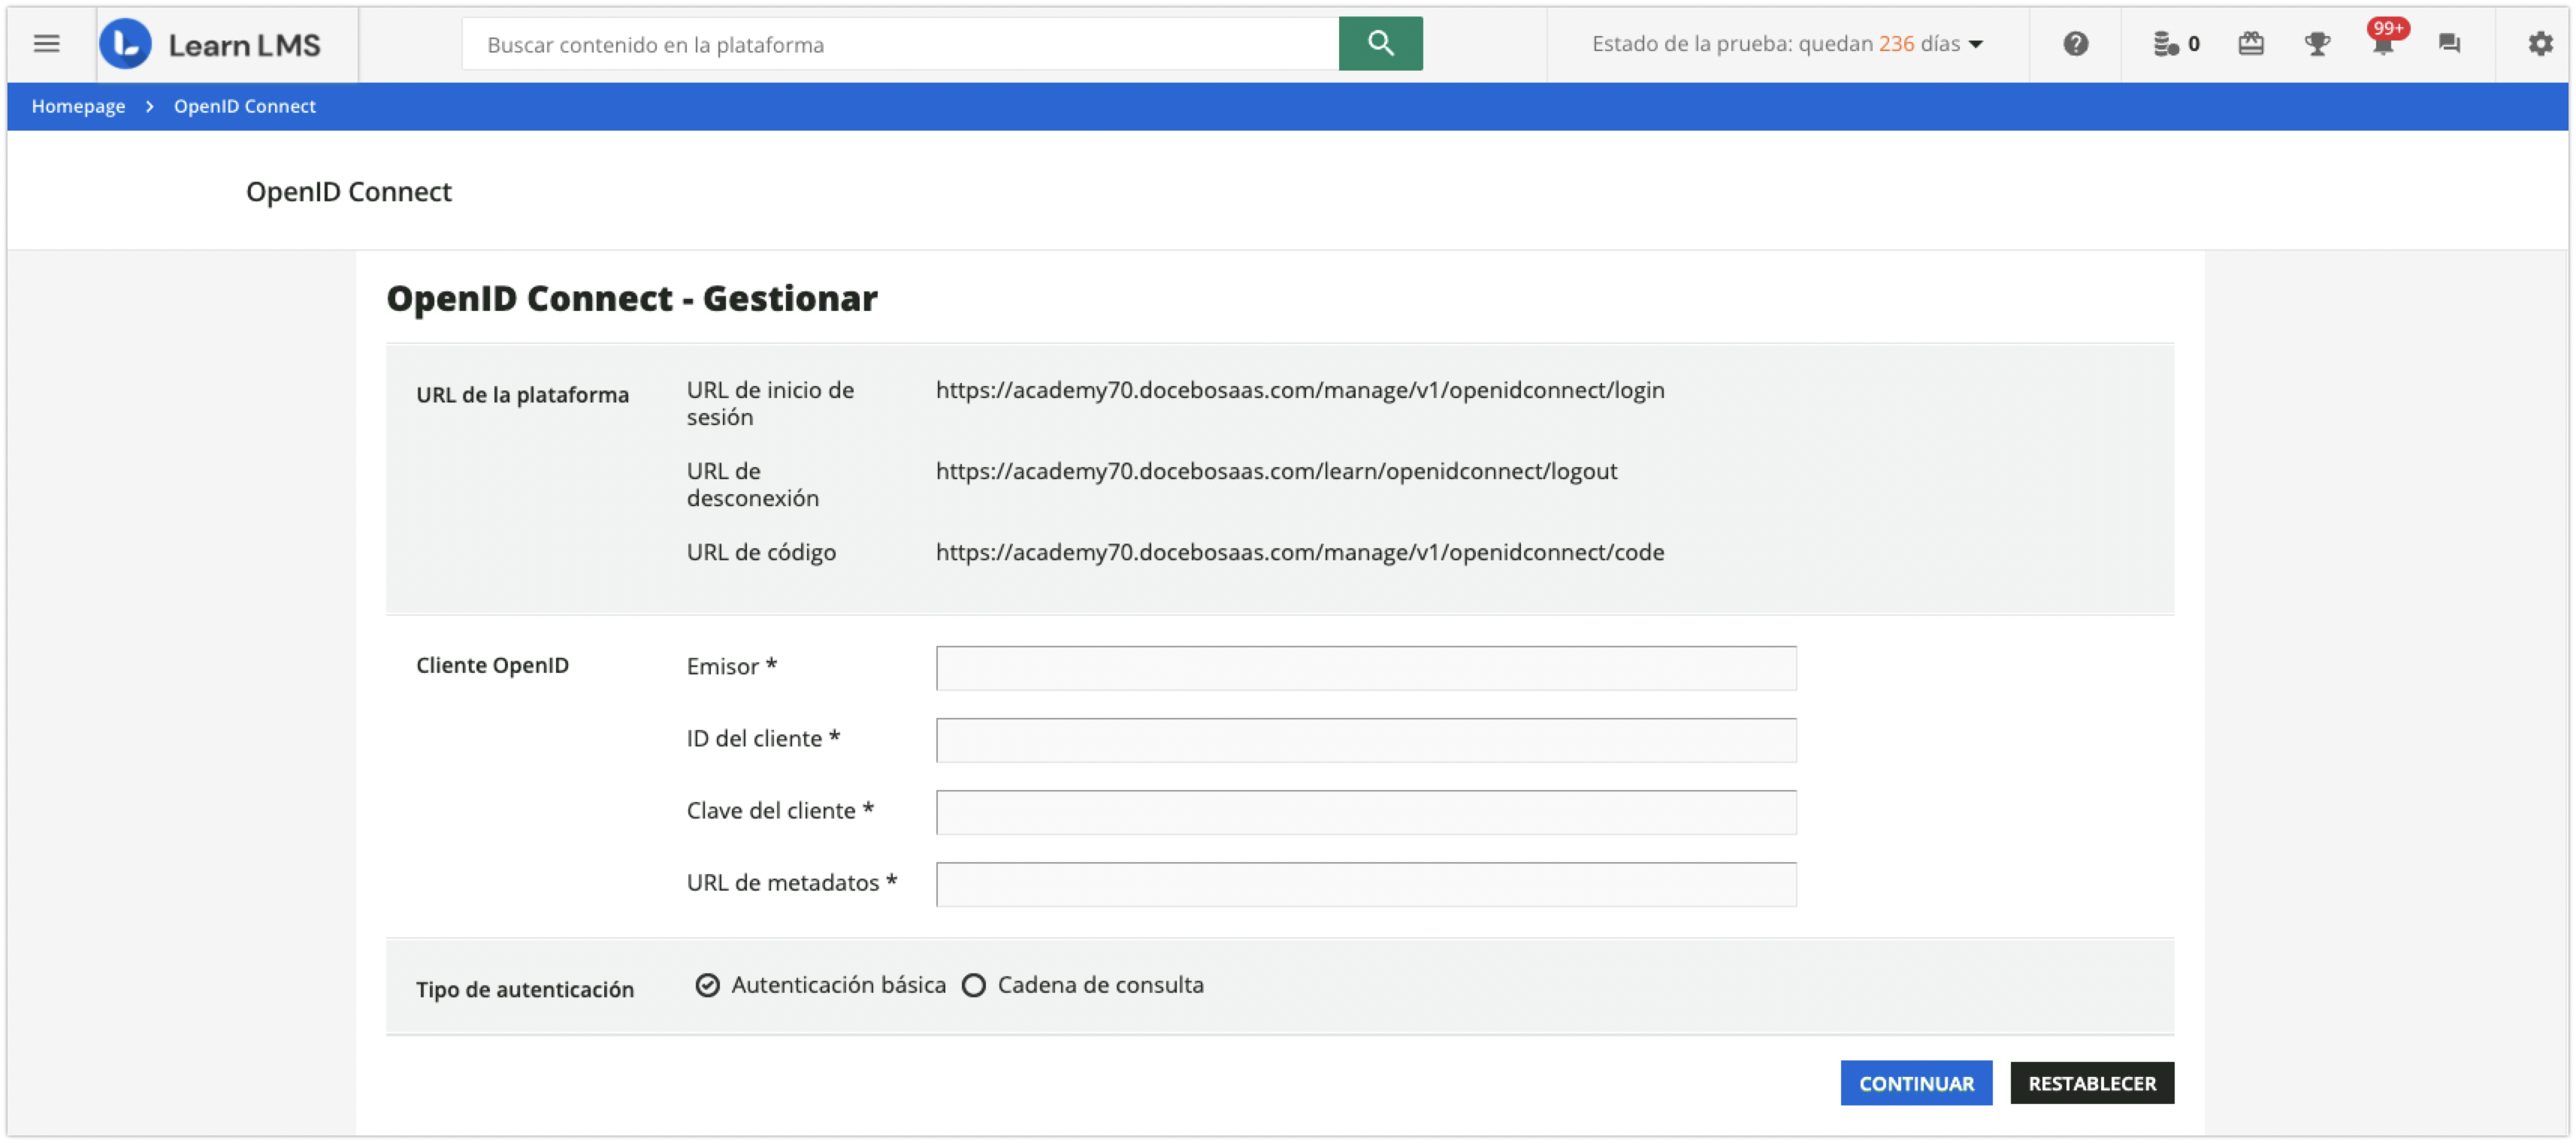Click the 'Tipo de autenticación' label

click(525, 990)
